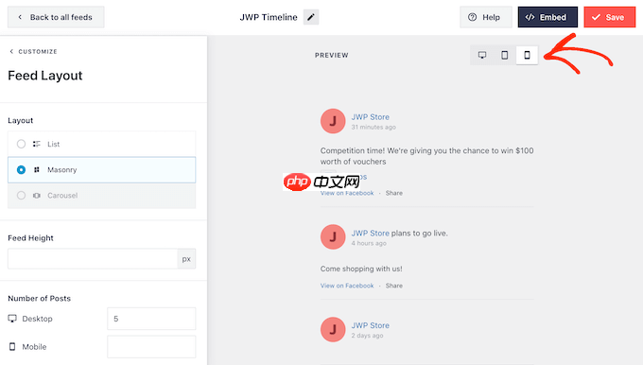Click the JWP Timeline feed title
643x365 pixels.
pyautogui.click(x=269, y=17)
